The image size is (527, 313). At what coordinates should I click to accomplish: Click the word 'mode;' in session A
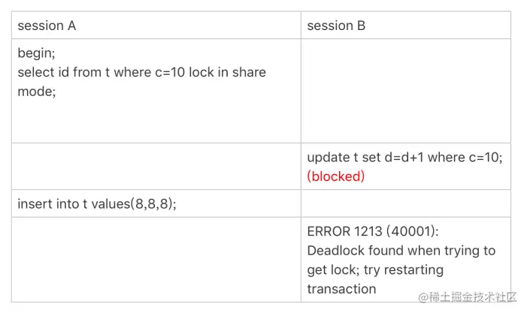[37, 92]
